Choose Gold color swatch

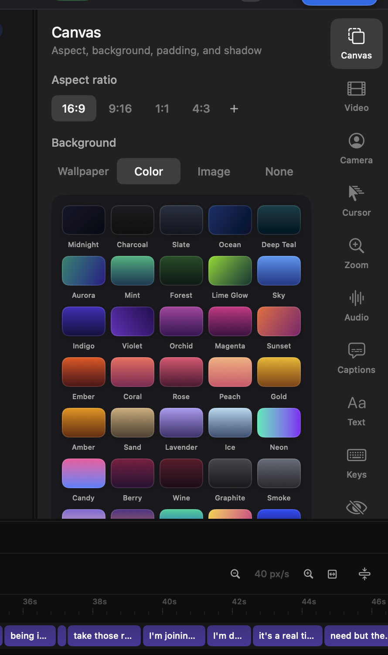pos(279,372)
